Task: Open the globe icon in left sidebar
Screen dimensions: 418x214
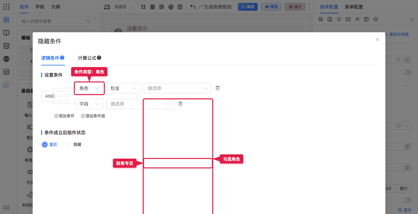Action: [6, 59]
